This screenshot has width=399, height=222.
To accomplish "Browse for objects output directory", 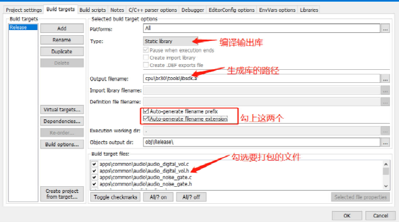I will [x=385, y=143].
